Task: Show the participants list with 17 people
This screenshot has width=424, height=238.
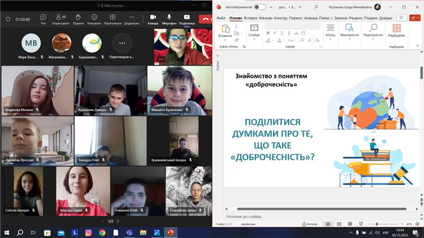Action: tap(60, 19)
